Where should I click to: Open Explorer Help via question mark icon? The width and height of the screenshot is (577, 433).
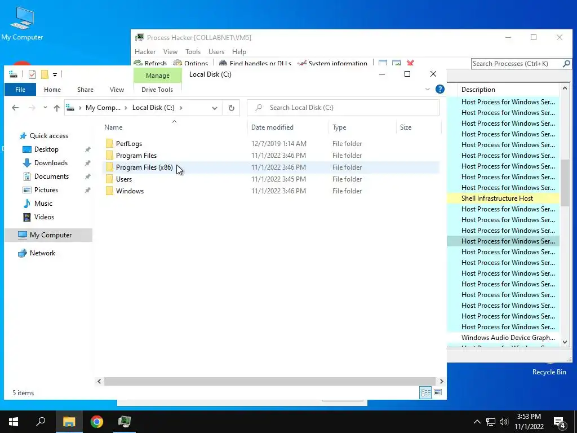pyautogui.click(x=440, y=89)
